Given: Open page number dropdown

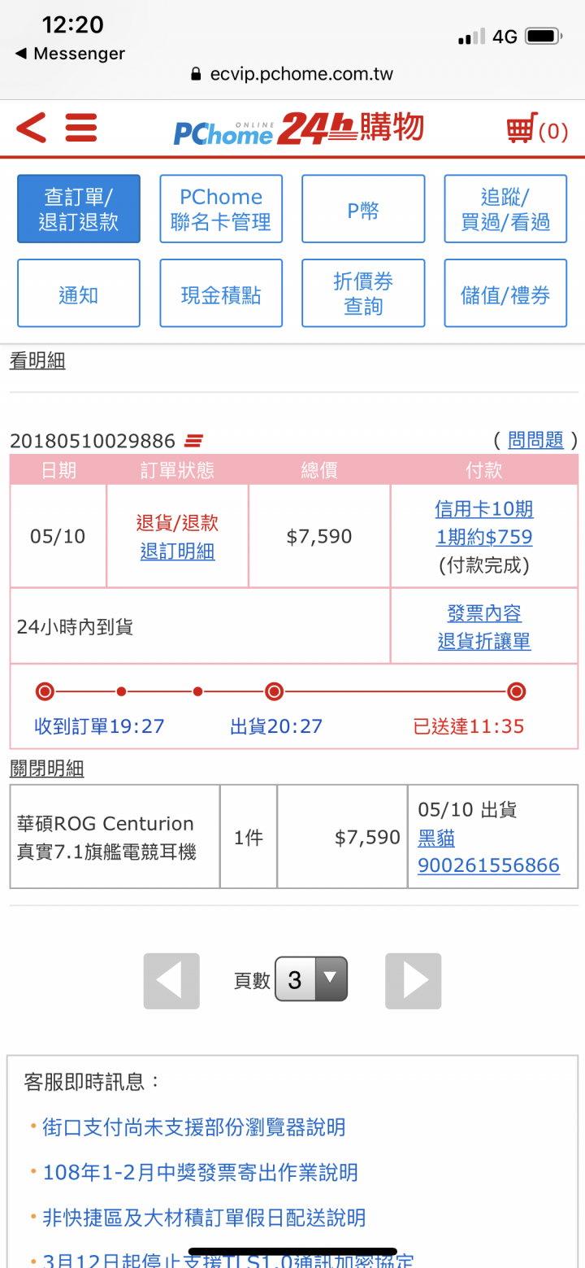Looking at the screenshot, I should (311, 979).
